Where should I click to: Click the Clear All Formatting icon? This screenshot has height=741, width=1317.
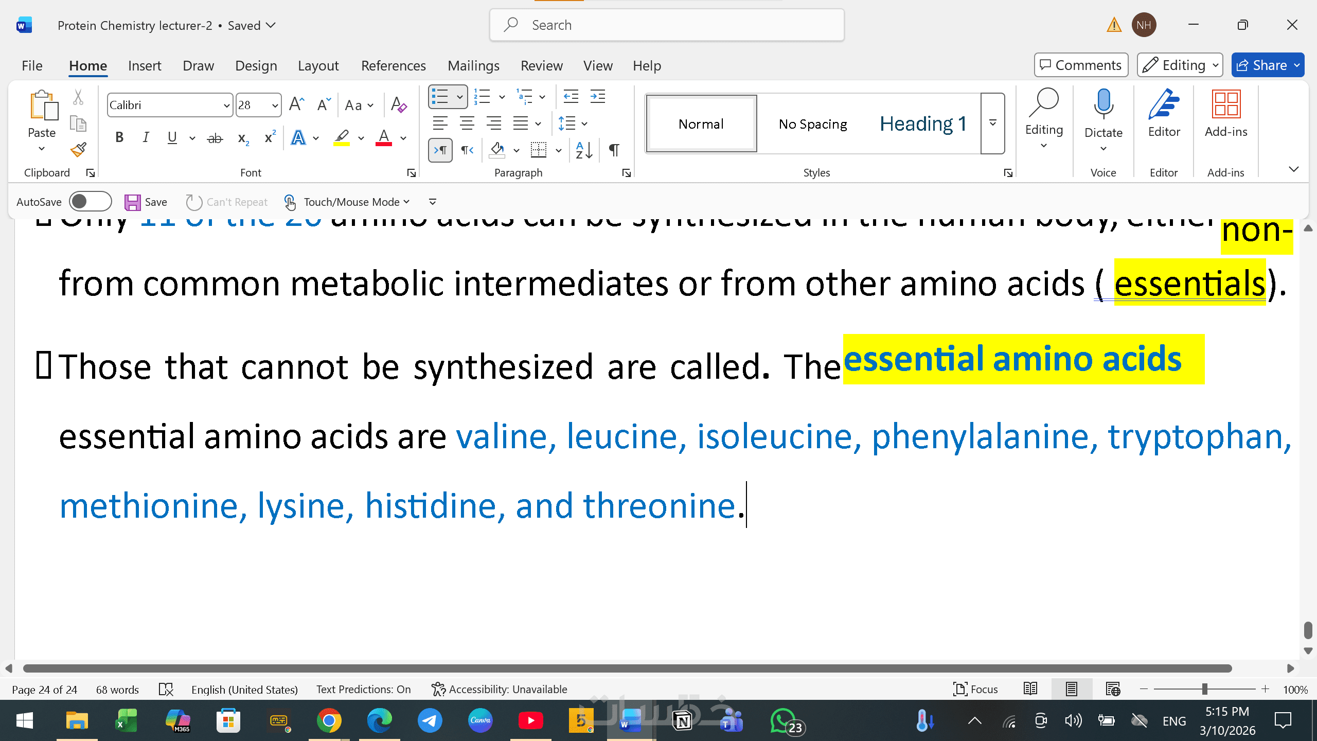[399, 105]
